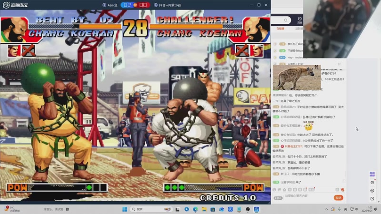Image resolution: width=381 pixels, height=214 pixels.
Task: Click chat message mentioning 100币
Action: pos(303,140)
